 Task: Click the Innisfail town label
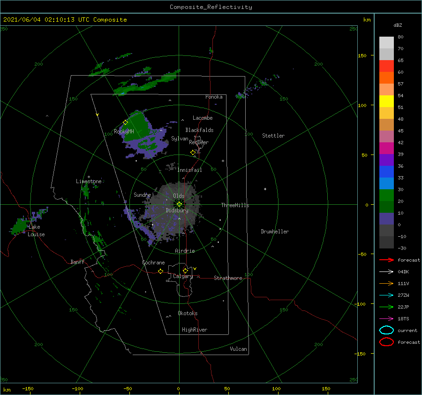click(189, 170)
